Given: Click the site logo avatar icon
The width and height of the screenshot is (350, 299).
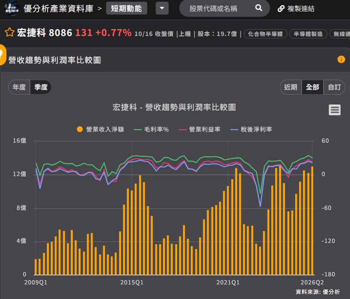Looking at the screenshot, I should tap(12, 9).
